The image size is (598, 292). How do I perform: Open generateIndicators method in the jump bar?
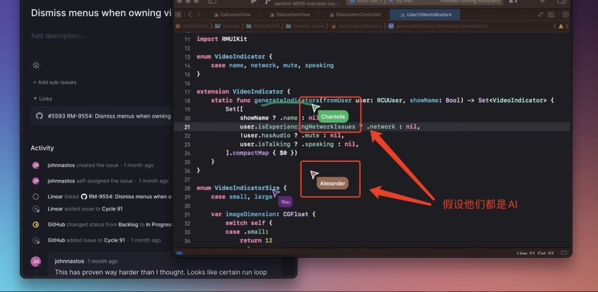(438, 26)
